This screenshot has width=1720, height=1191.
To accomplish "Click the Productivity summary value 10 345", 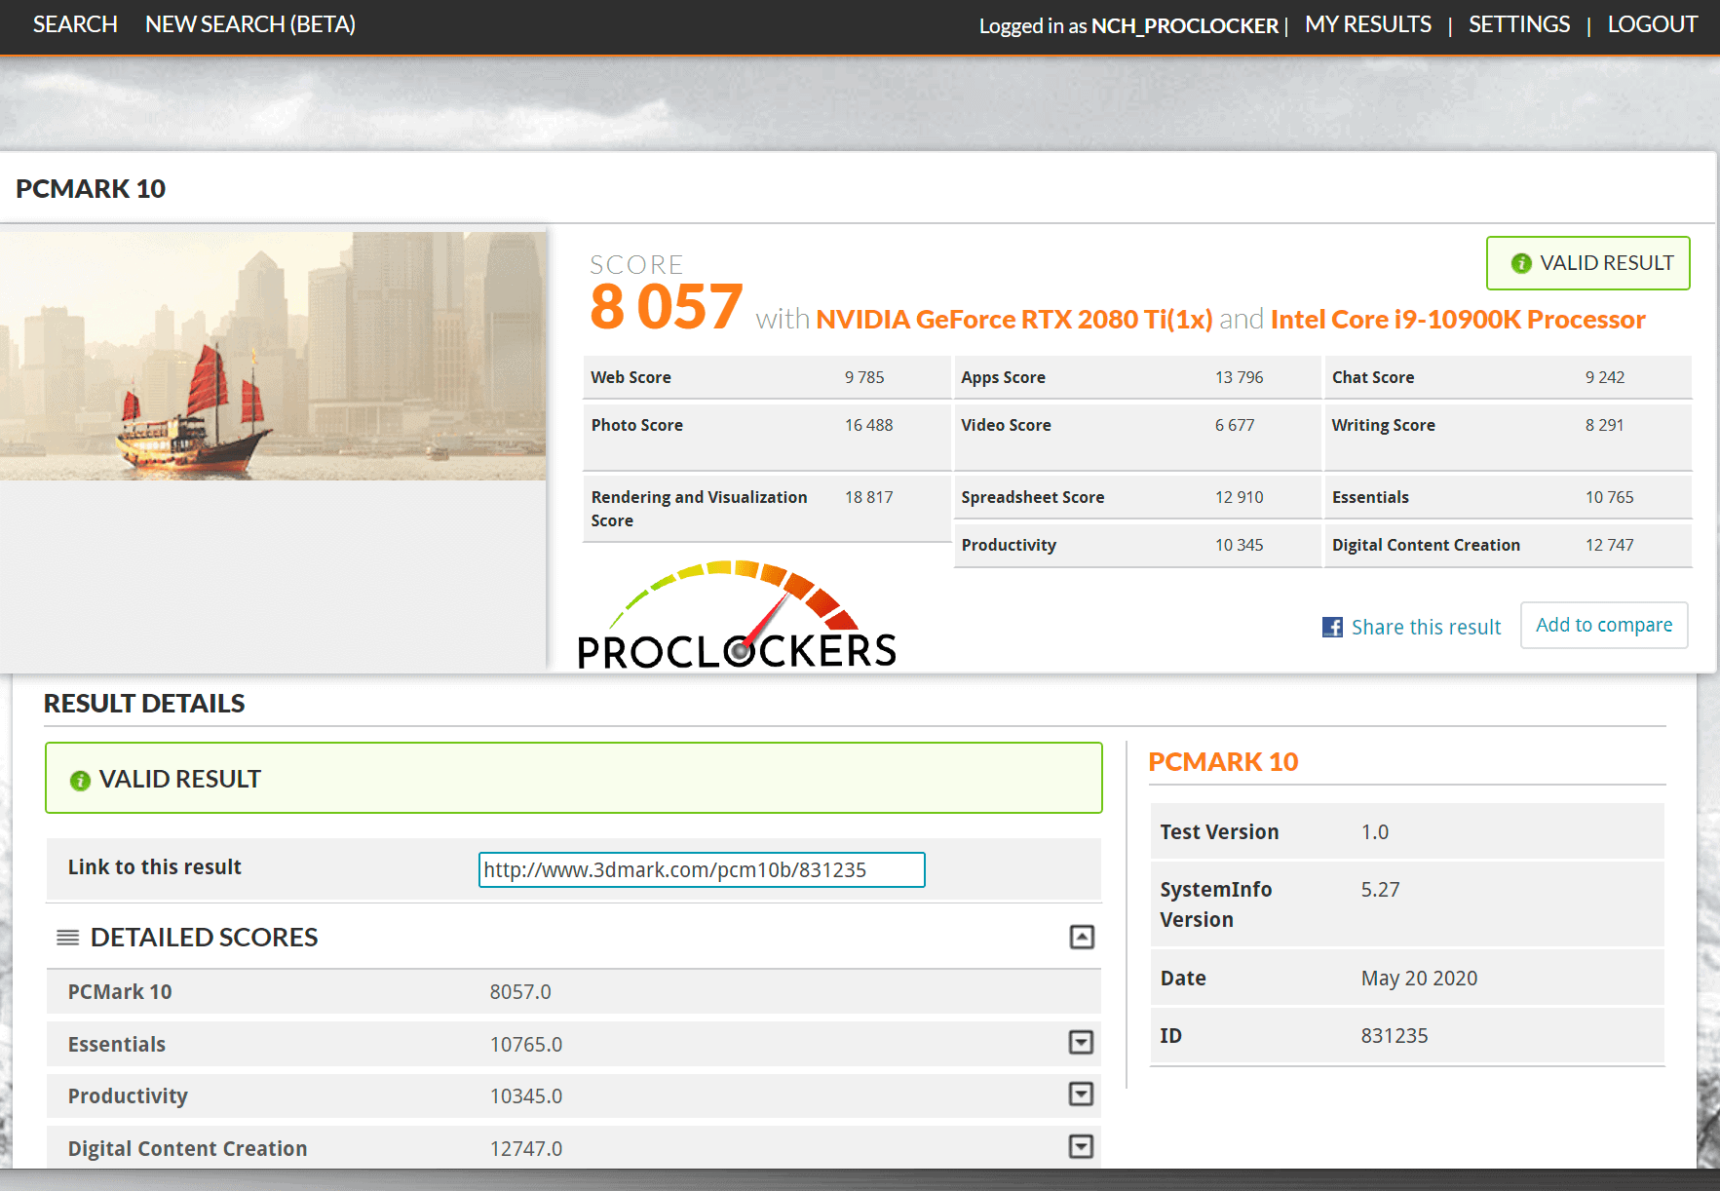I will 1239,545.
